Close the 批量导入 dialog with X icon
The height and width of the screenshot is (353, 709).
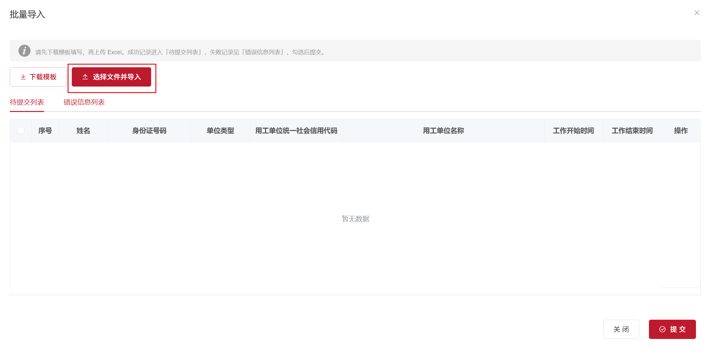(697, 13)
